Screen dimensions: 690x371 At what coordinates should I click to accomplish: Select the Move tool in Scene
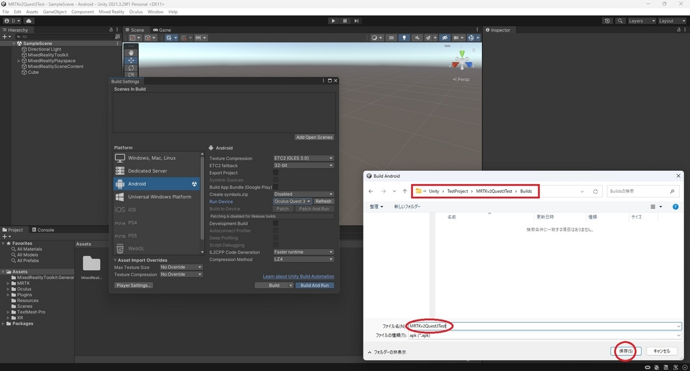pyautogui.click(x=131, y=60)
